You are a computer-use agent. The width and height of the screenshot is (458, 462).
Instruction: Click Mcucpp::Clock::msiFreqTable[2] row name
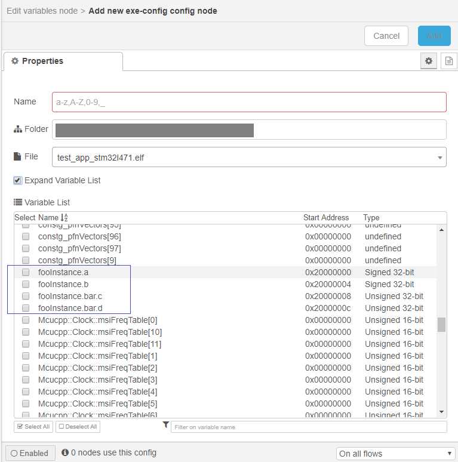[97, 368]
